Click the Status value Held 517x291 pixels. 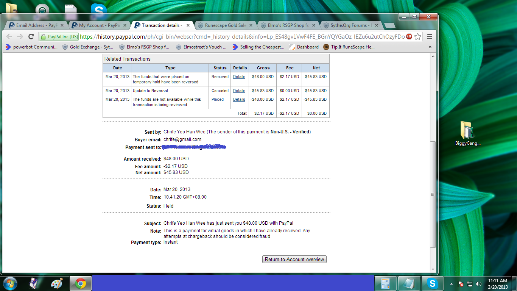[168, 206]
